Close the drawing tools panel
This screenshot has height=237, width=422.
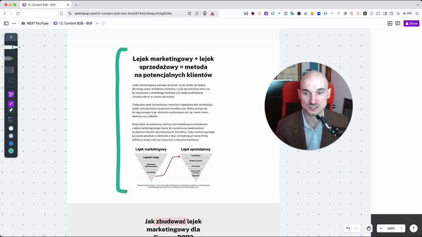click(11, 37)
